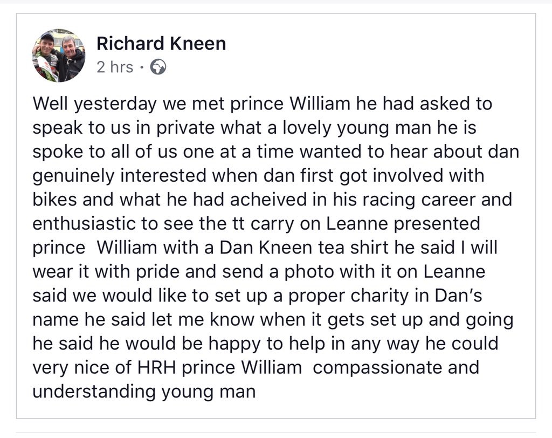Viewport: 552px width, 438px height.
Task: Click the closing words 'understanding young man'
Action: [x=144, y=392]
